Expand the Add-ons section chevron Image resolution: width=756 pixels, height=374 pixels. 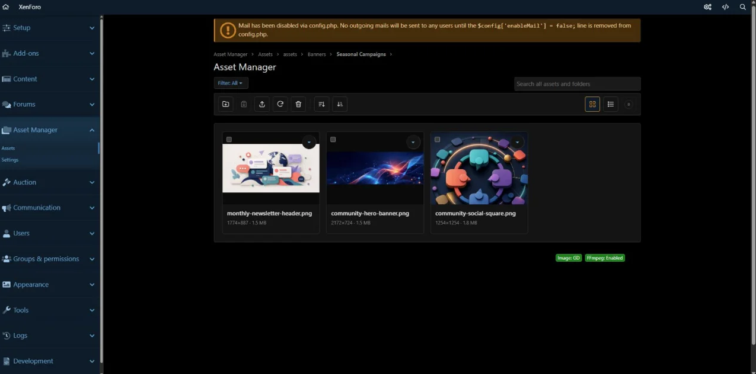92,53
